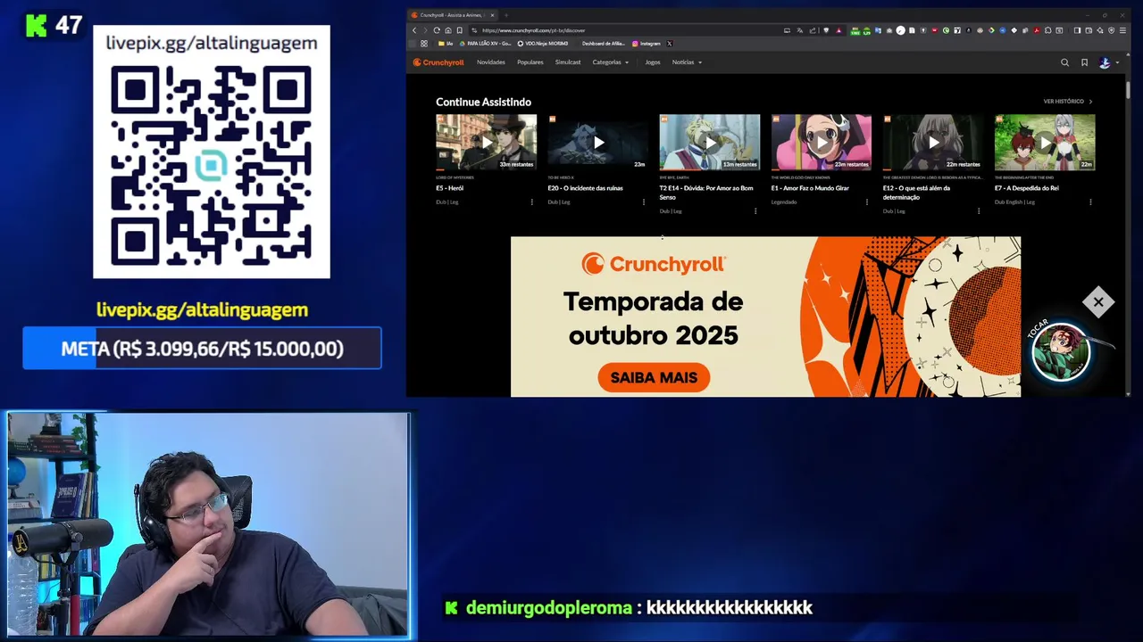Open more options for E7 - A Despedida do Rei
Screen dimensions: 1143x642
click(x=1090, y=202)
